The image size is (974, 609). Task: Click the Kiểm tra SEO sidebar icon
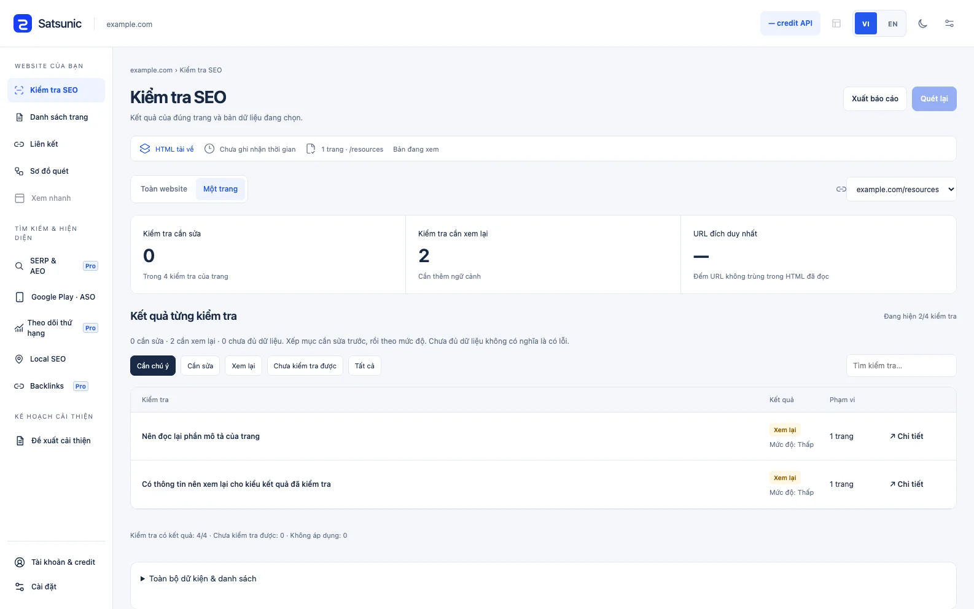click(19, 90)
